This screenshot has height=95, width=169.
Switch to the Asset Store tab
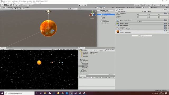pos(17,7)
